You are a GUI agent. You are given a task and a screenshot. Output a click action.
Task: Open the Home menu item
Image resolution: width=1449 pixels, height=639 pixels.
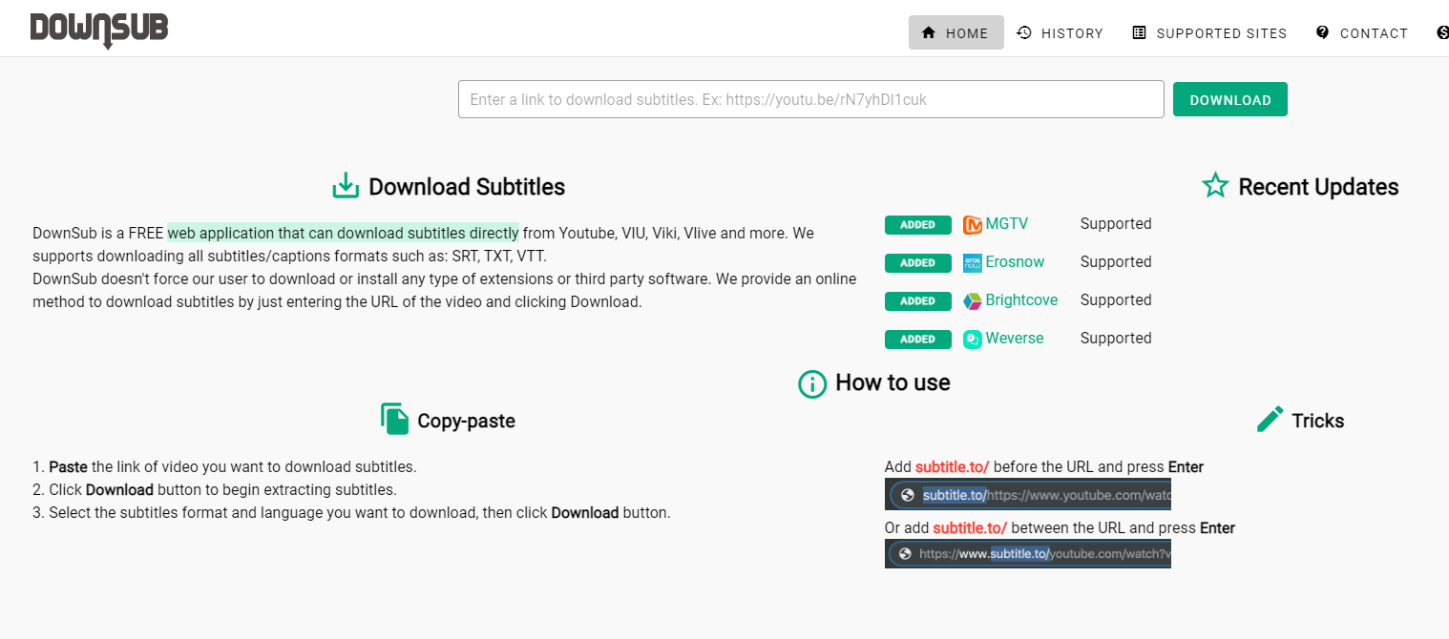coord(955,32)
